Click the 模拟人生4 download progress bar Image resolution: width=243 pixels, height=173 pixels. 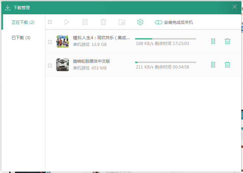point(166,39)
